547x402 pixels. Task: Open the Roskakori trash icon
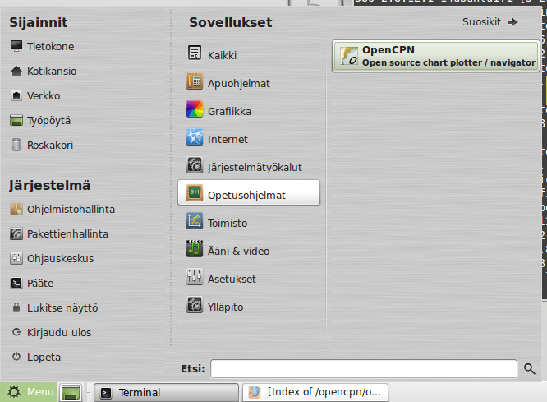pyautogui.click(x=16, y=145)
